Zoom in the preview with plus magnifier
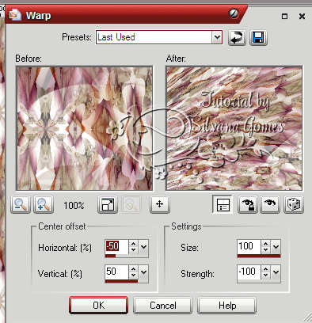The image size is (312, 323). coord(44,204)
